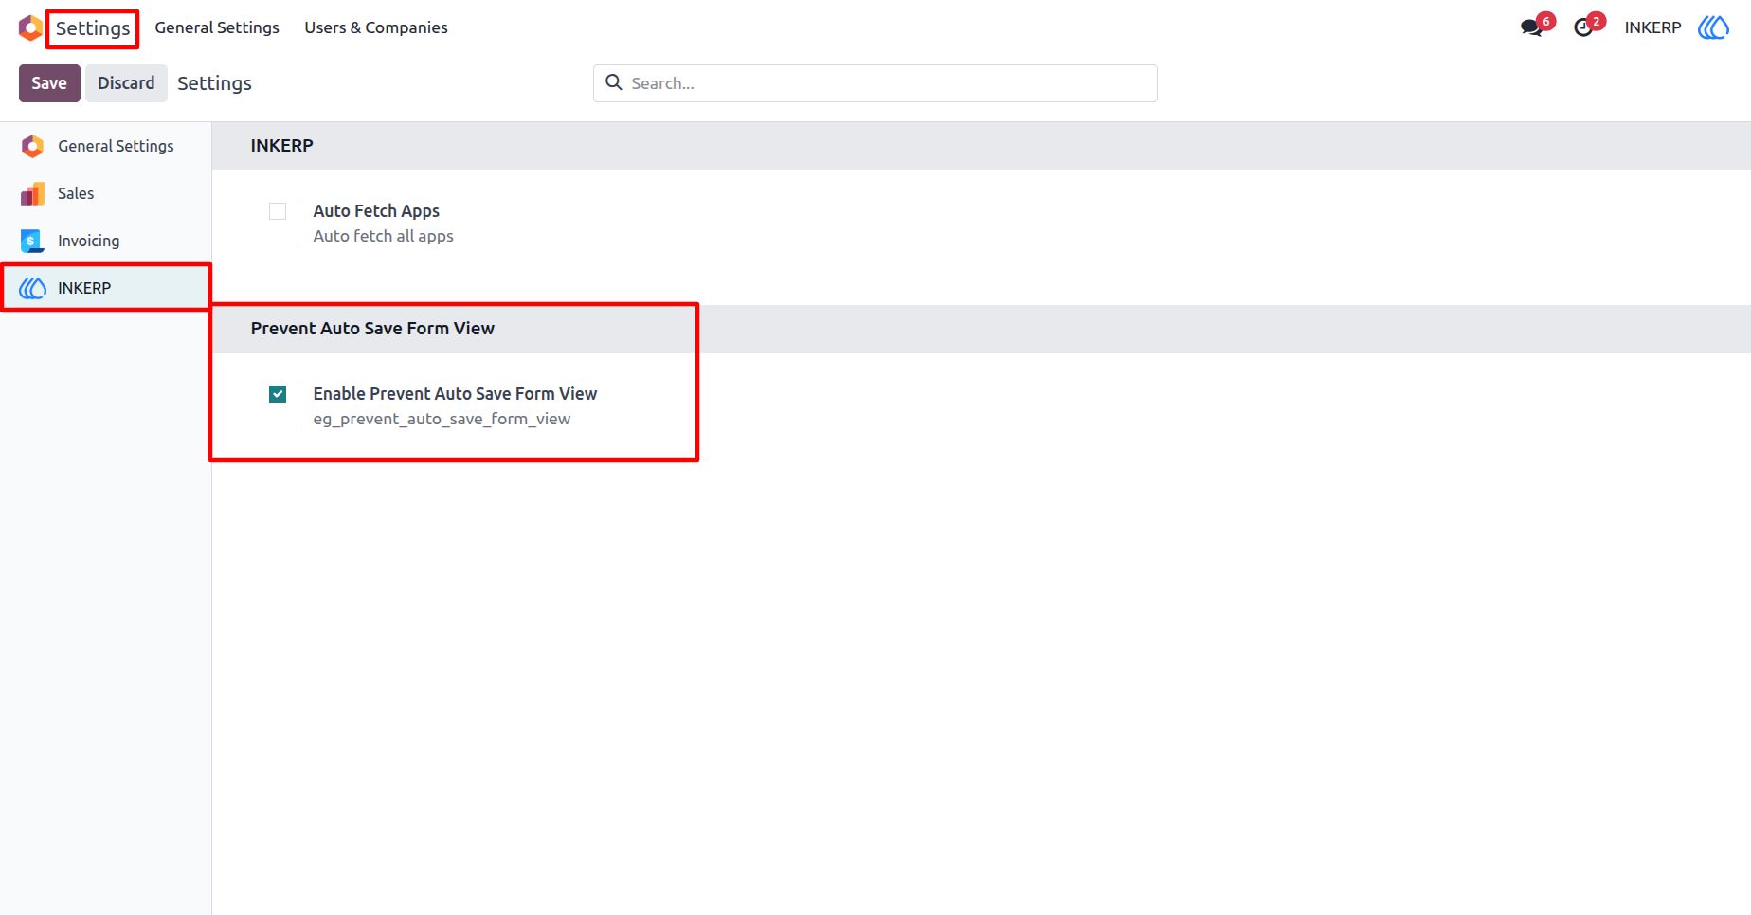Click the Enable Prevent Auto Save label

455,394
